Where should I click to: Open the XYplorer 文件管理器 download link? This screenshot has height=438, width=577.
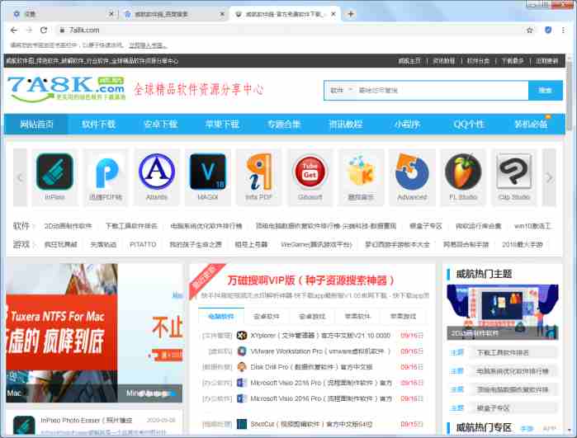(x=320, y=336)
